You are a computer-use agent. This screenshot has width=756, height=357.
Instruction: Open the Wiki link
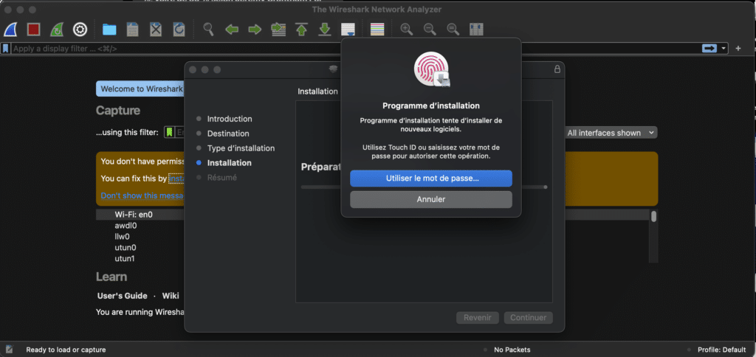coord(171,296)
